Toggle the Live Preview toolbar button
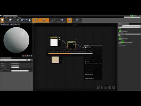Image resolution: width=141 pixels, height=106 pixels. [x=44, y=20]
